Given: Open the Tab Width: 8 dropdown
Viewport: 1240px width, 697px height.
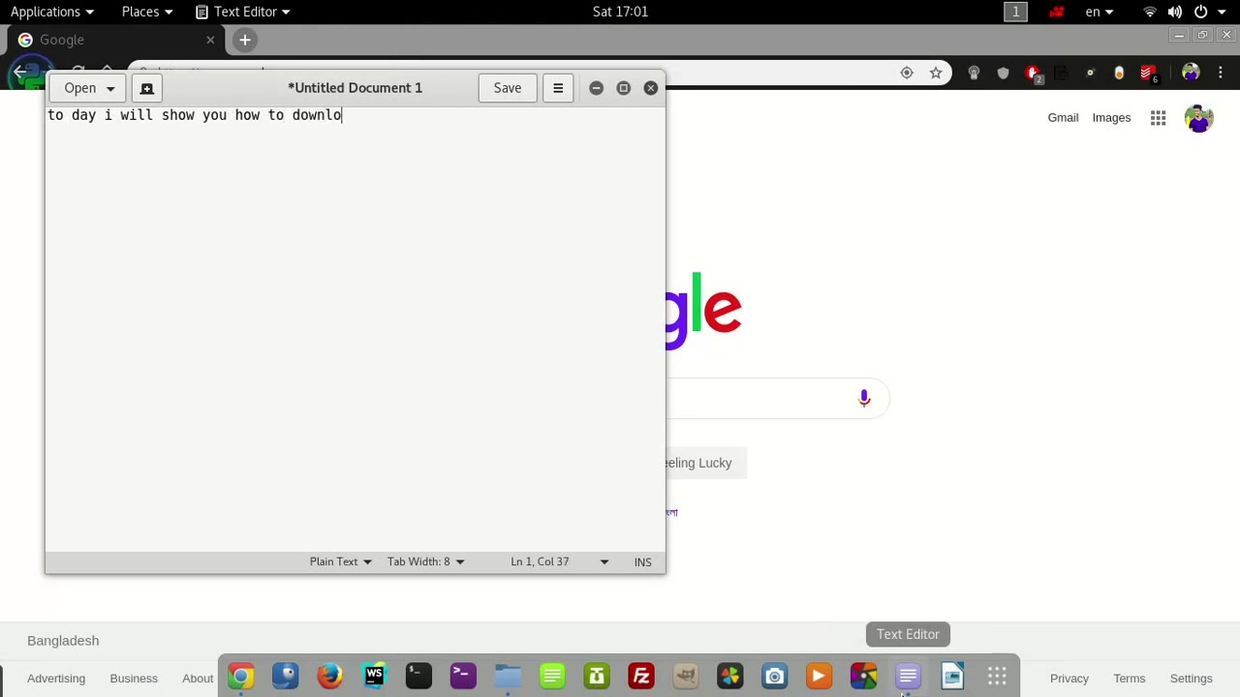Looking at the screenshot, I should click(425, 561).
